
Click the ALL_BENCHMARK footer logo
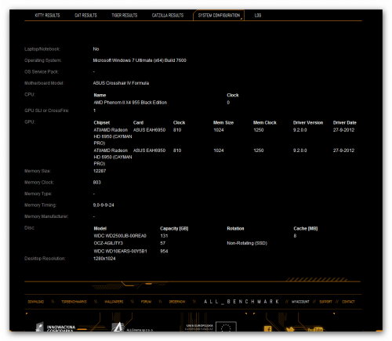tap(241, 302)
